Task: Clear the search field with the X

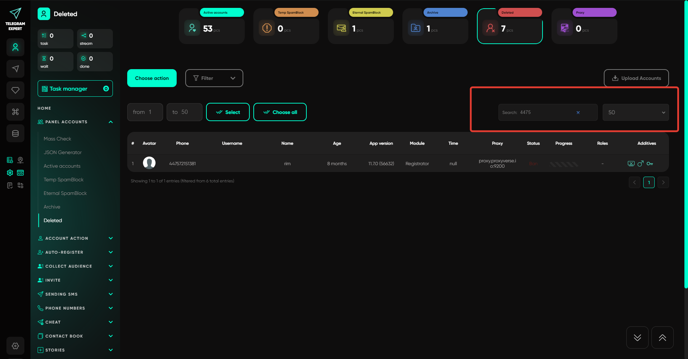Action: [578, 113]
